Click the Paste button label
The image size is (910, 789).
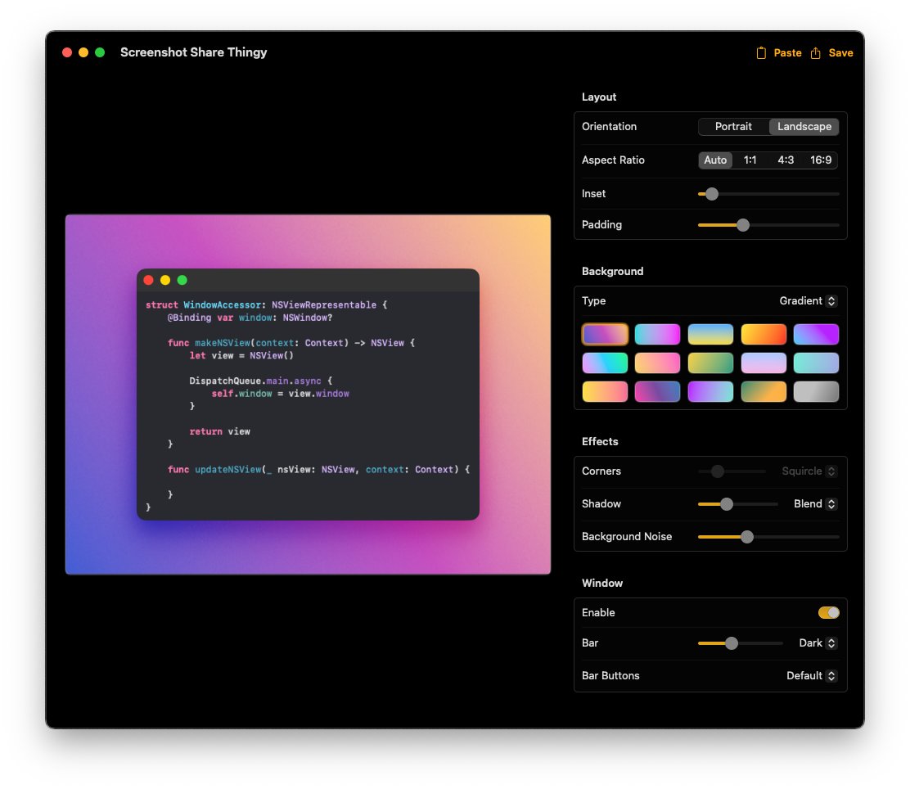pyautogui.click(x=787, y=53)
